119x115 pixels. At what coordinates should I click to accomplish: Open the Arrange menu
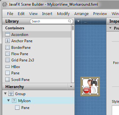pos(81,14)
